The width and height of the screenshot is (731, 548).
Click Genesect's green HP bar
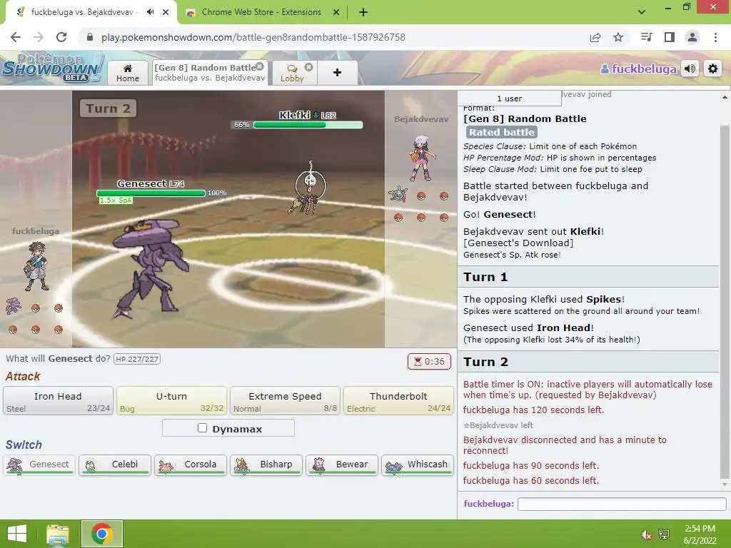(x=151, y=193)
